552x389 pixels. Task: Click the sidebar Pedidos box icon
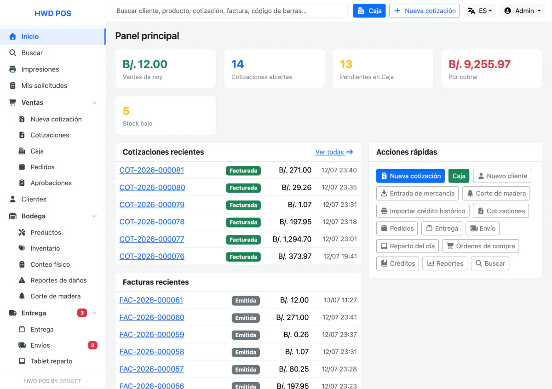tap(22, 167)
